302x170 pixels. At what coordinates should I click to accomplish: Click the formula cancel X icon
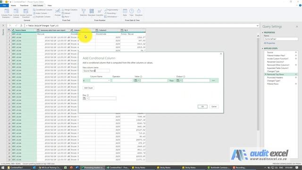(10, 25)
